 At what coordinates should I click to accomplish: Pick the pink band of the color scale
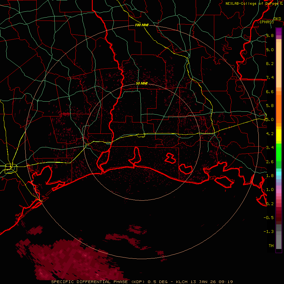tap(279, 191)
